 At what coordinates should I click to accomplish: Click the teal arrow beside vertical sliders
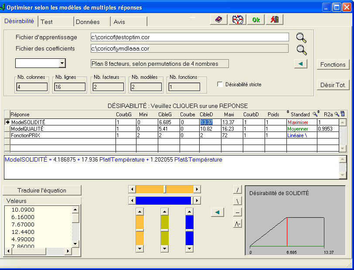click(x=218, y=212)
